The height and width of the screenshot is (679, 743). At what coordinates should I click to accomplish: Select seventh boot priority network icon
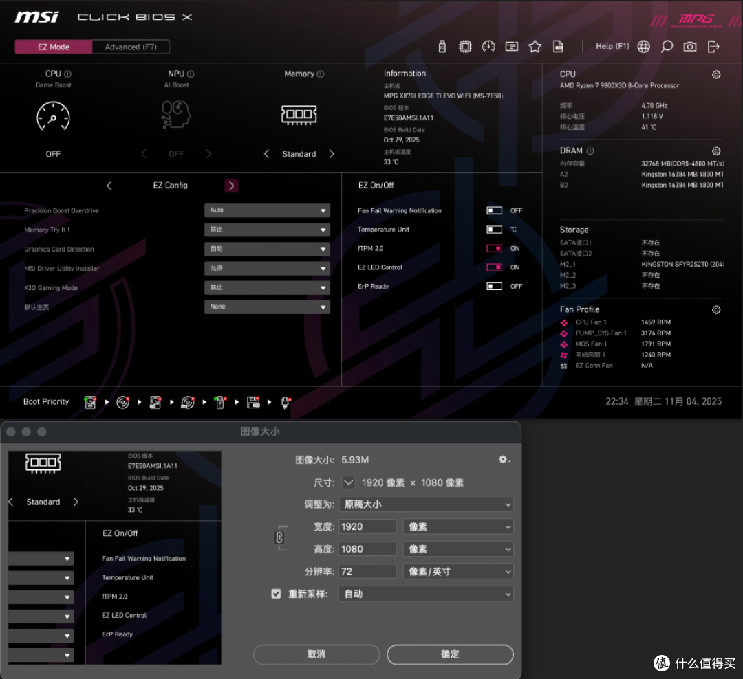click(x=286, y=402)
